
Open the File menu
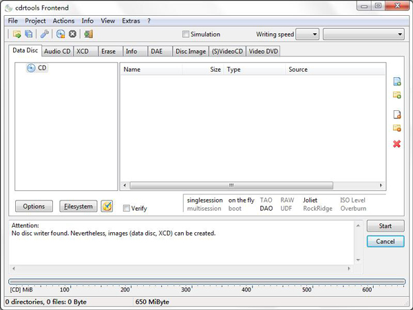12,21
